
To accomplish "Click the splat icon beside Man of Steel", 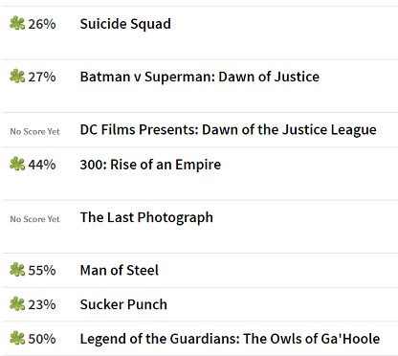I will click(x=17, y=270).
